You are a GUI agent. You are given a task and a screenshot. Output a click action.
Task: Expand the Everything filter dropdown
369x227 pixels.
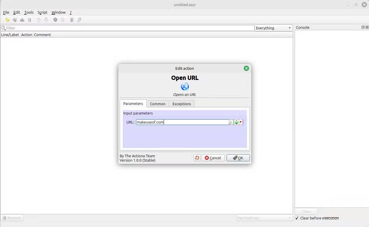(x=273, y=28)
